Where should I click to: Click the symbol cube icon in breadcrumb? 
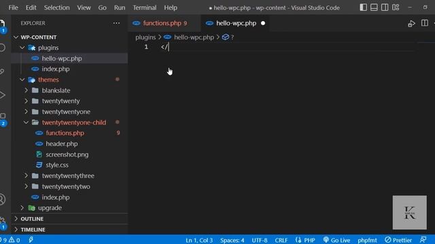click(x=225, y=37)
